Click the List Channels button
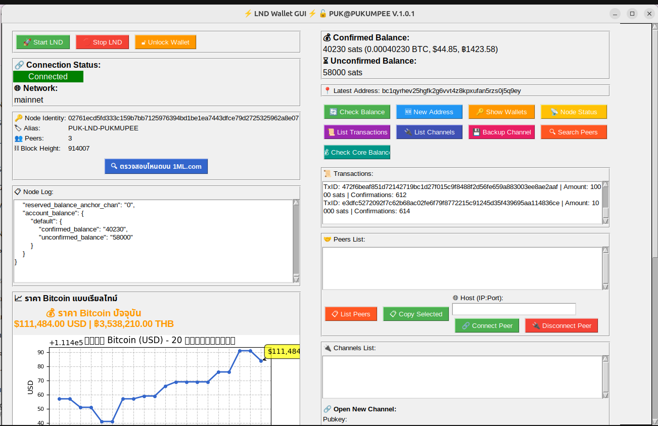The image size is (658, 426). [x=429, y=132]
